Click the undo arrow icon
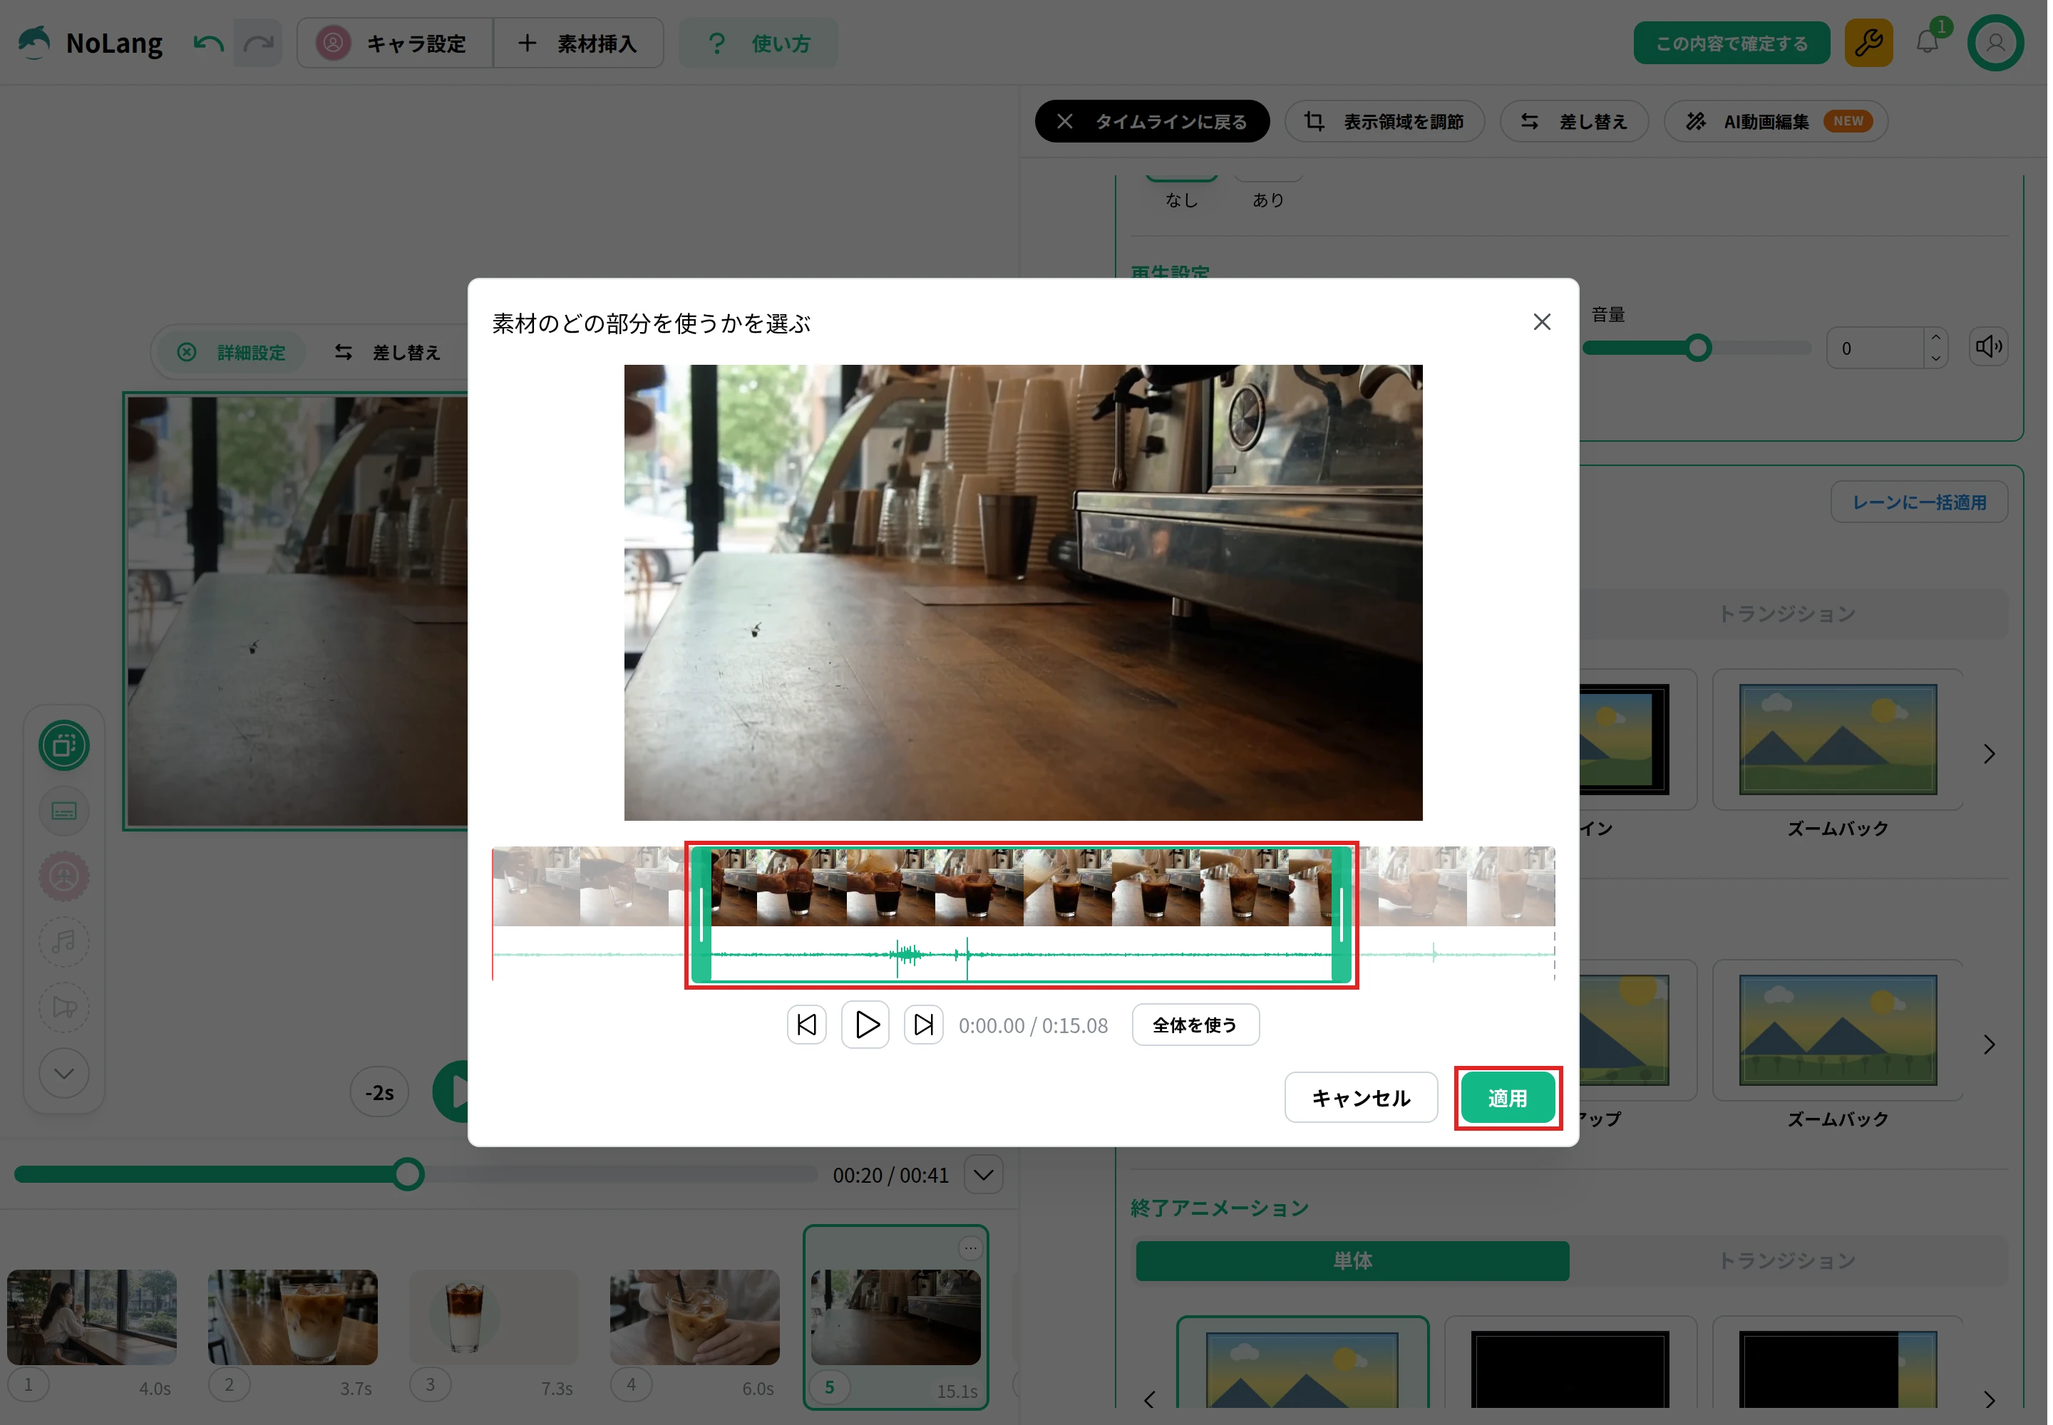Viewport: 2053px width, 1425px height. [x=208, y=43]
